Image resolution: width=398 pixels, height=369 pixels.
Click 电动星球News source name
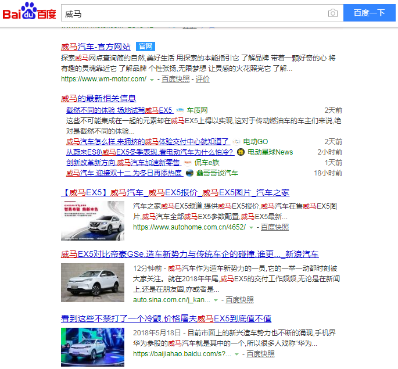[x=270, y=152]
